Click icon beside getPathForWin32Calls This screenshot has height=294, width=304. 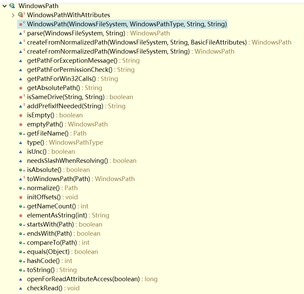click(x=21, y=79)
